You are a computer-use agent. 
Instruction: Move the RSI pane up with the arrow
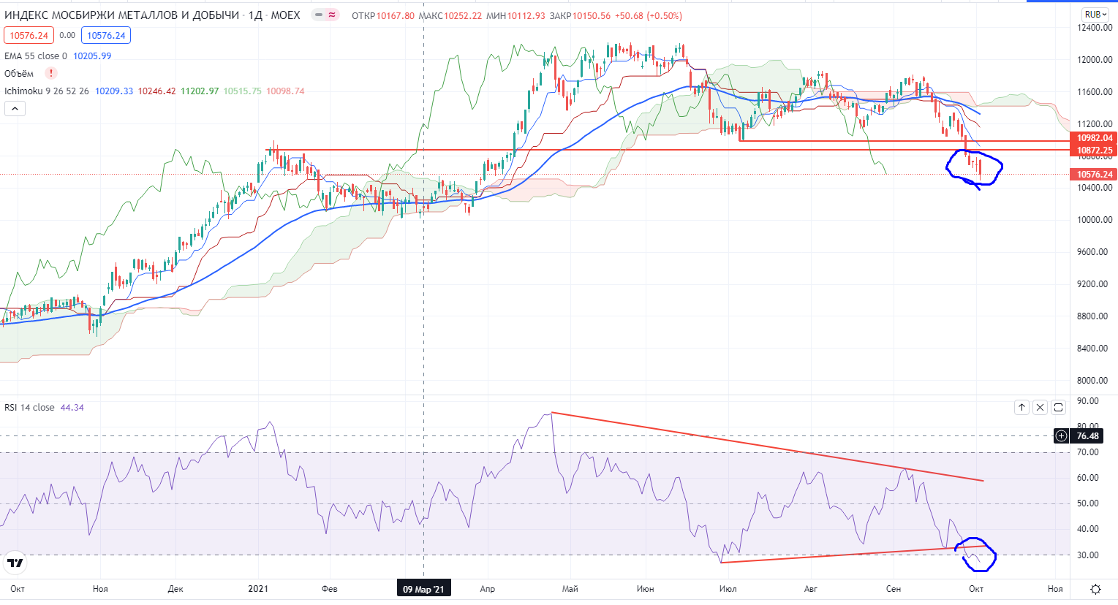[1021, 408]
